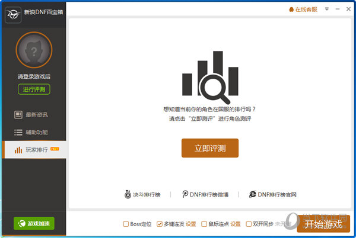Viewport: 356px width, 238px height.
Task: Click the green 游戏加速 button
Action: pos(34,224)
